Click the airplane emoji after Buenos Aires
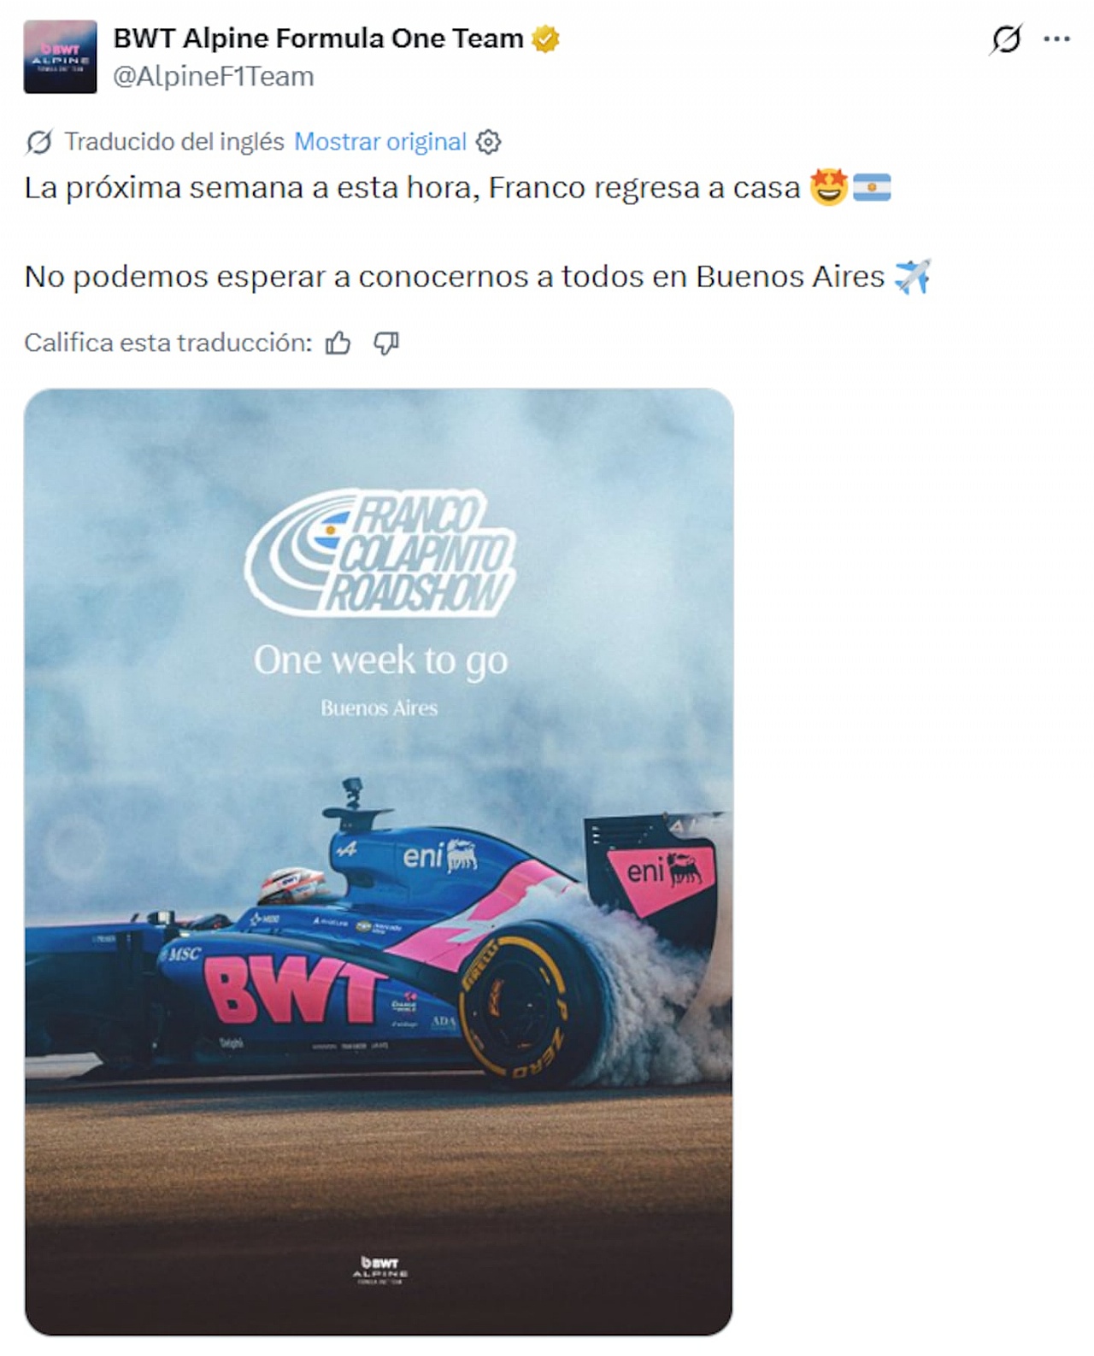1094x1356 pixels. pos(912,277)
